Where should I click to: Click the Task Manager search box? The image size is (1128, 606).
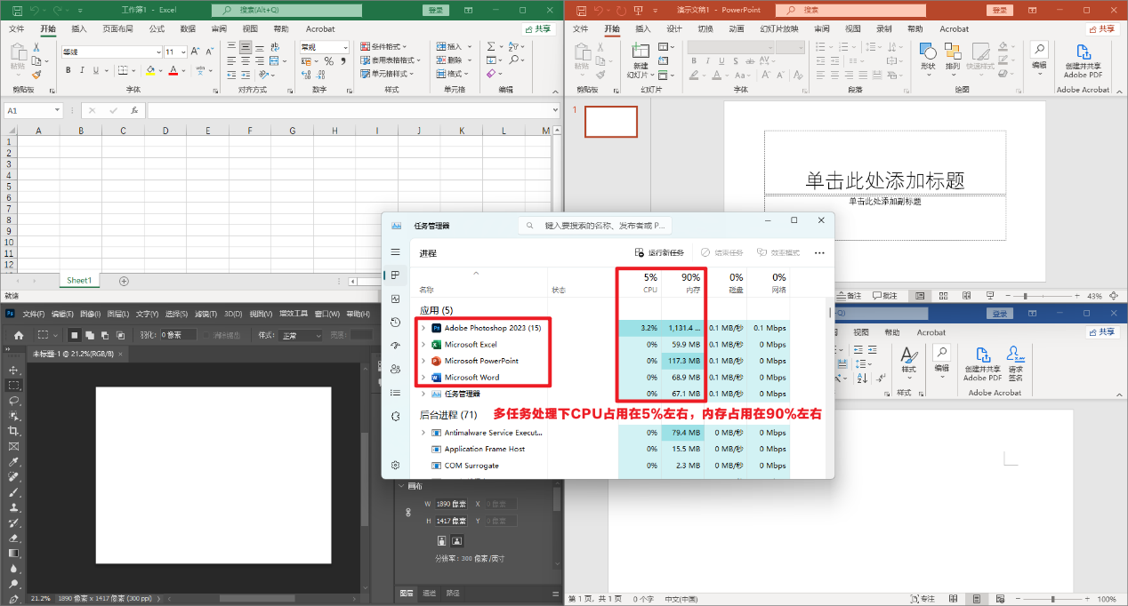click(603, 226)
